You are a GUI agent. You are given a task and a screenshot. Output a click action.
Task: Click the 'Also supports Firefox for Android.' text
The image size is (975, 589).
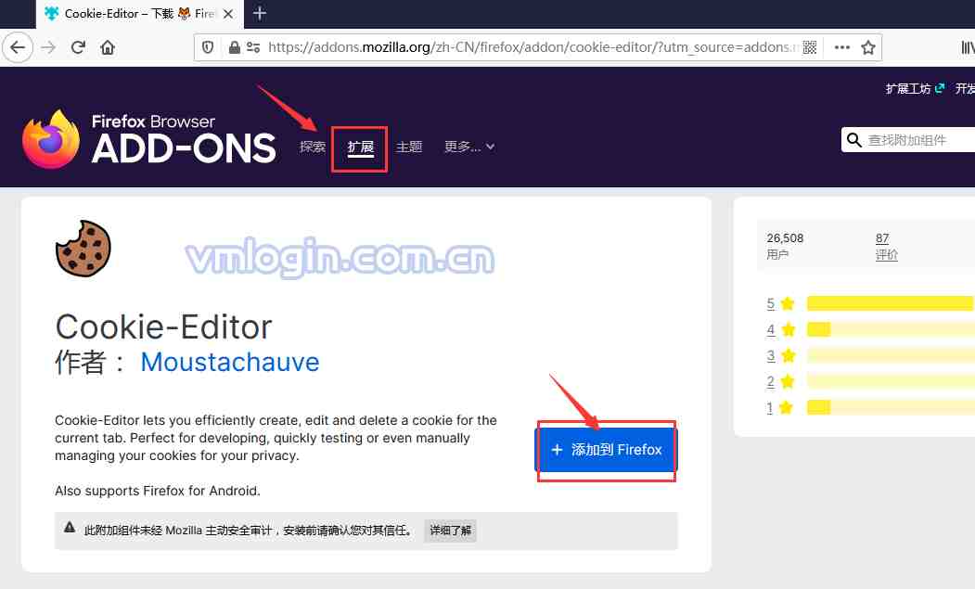click(158, 491)
